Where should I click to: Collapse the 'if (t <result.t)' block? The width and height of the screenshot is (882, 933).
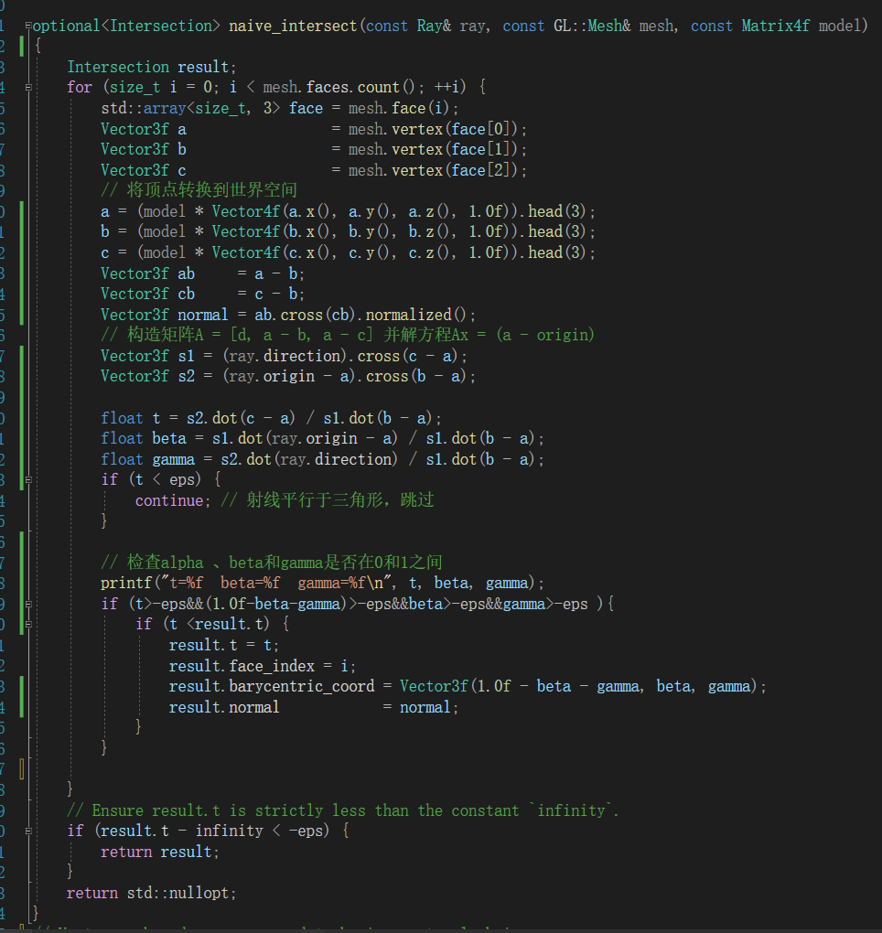pos(28,624)
